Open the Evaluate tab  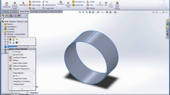[35, 11]
